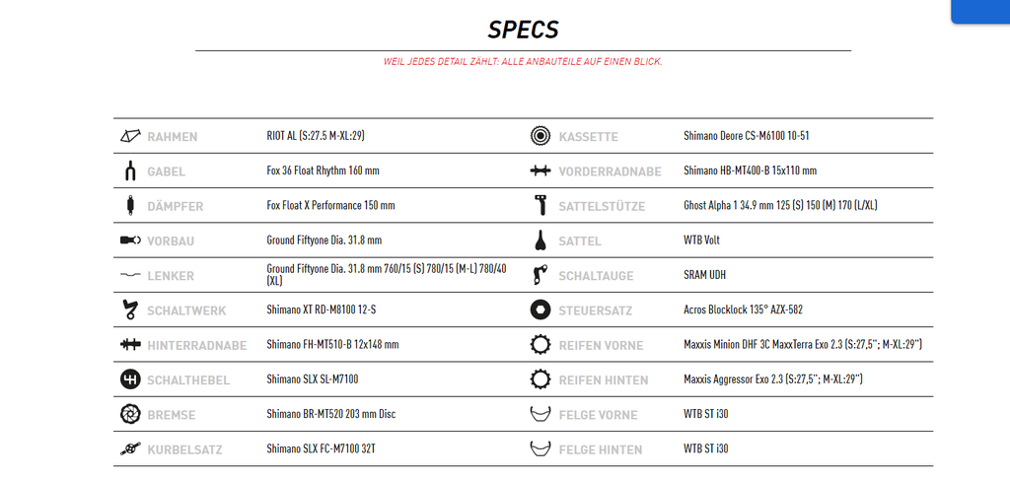Click the headset icon beside Steuersatz
Viewport: 1010px width, 480px height.
point(541,309)
